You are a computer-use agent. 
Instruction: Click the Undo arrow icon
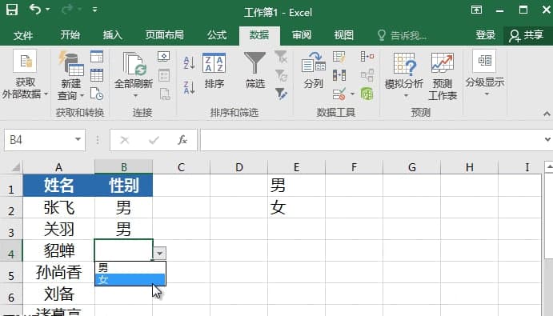click(35, 9)
